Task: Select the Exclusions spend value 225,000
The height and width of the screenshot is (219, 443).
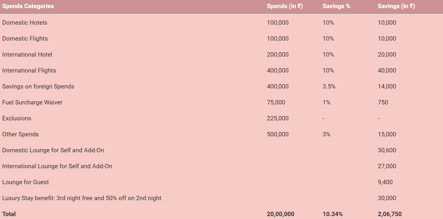Action: point(278,118)
